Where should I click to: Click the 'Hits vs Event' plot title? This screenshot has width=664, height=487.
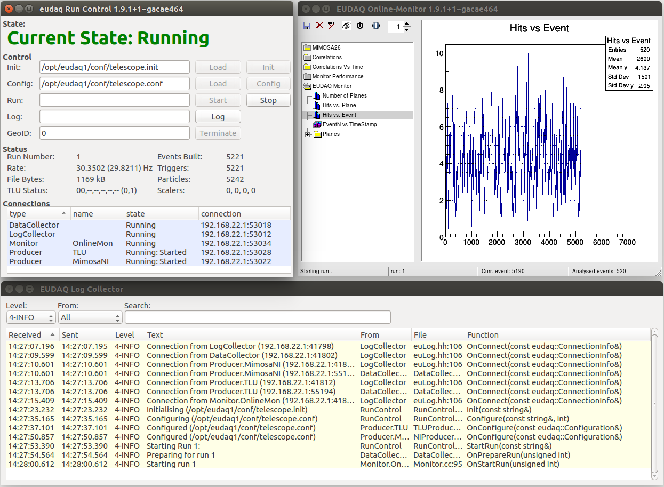[x=539, y=28]
